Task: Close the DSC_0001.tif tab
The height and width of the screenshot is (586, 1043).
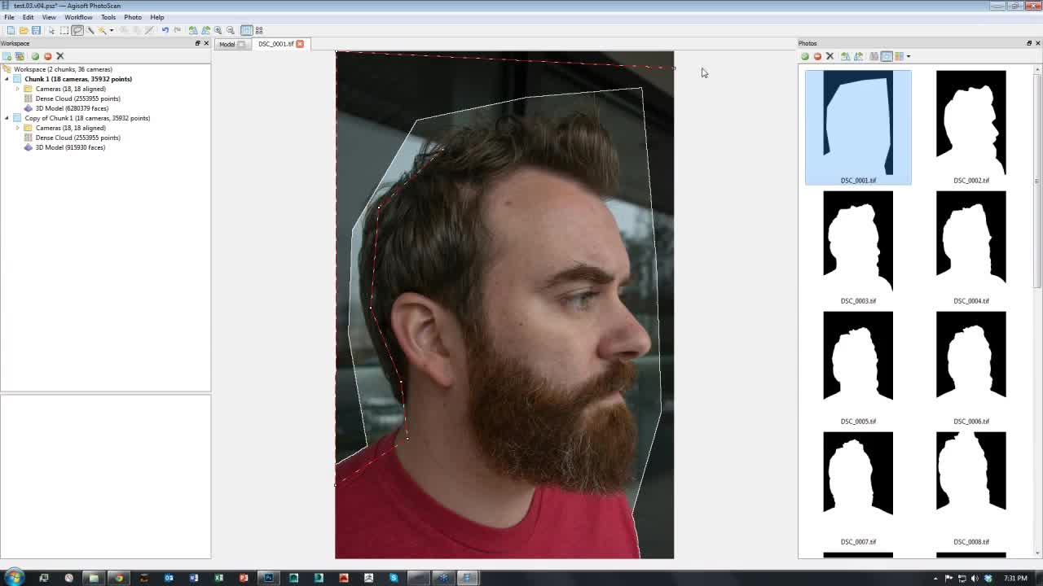Action: [x=300, y=44]
